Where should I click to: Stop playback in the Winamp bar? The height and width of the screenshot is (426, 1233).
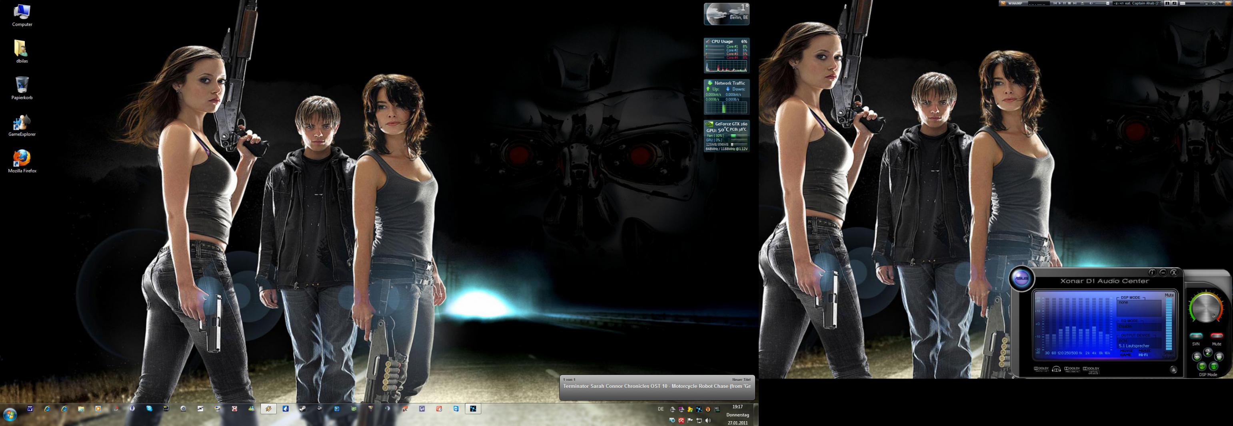point(1069,3)
